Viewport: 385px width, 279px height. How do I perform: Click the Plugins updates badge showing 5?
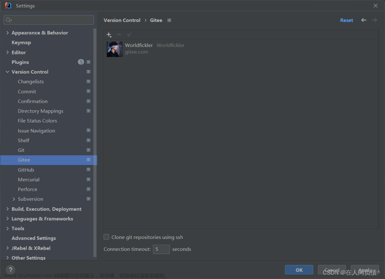pos(81,62)
